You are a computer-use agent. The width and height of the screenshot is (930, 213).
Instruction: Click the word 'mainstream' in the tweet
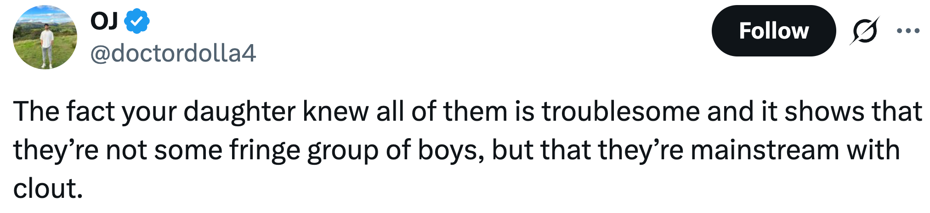click(x=764, y=150)
